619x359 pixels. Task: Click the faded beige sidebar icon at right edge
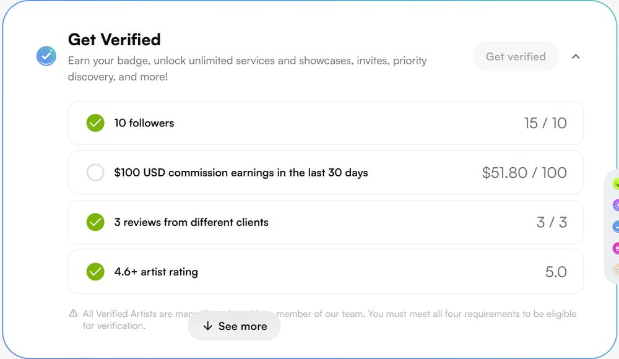pyautogui.click(x=616, y=269)
